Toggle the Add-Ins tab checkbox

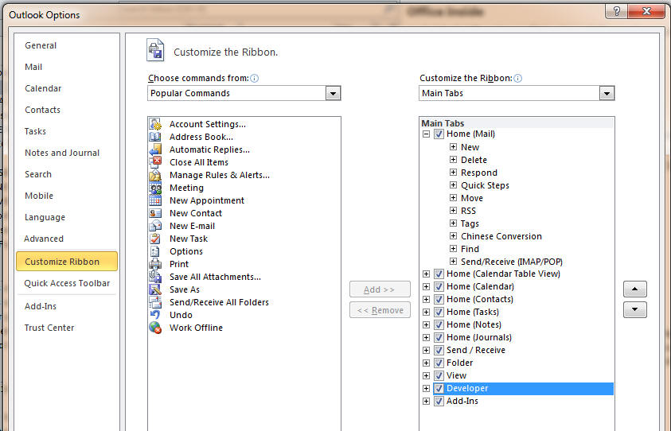tap(439, 402)
